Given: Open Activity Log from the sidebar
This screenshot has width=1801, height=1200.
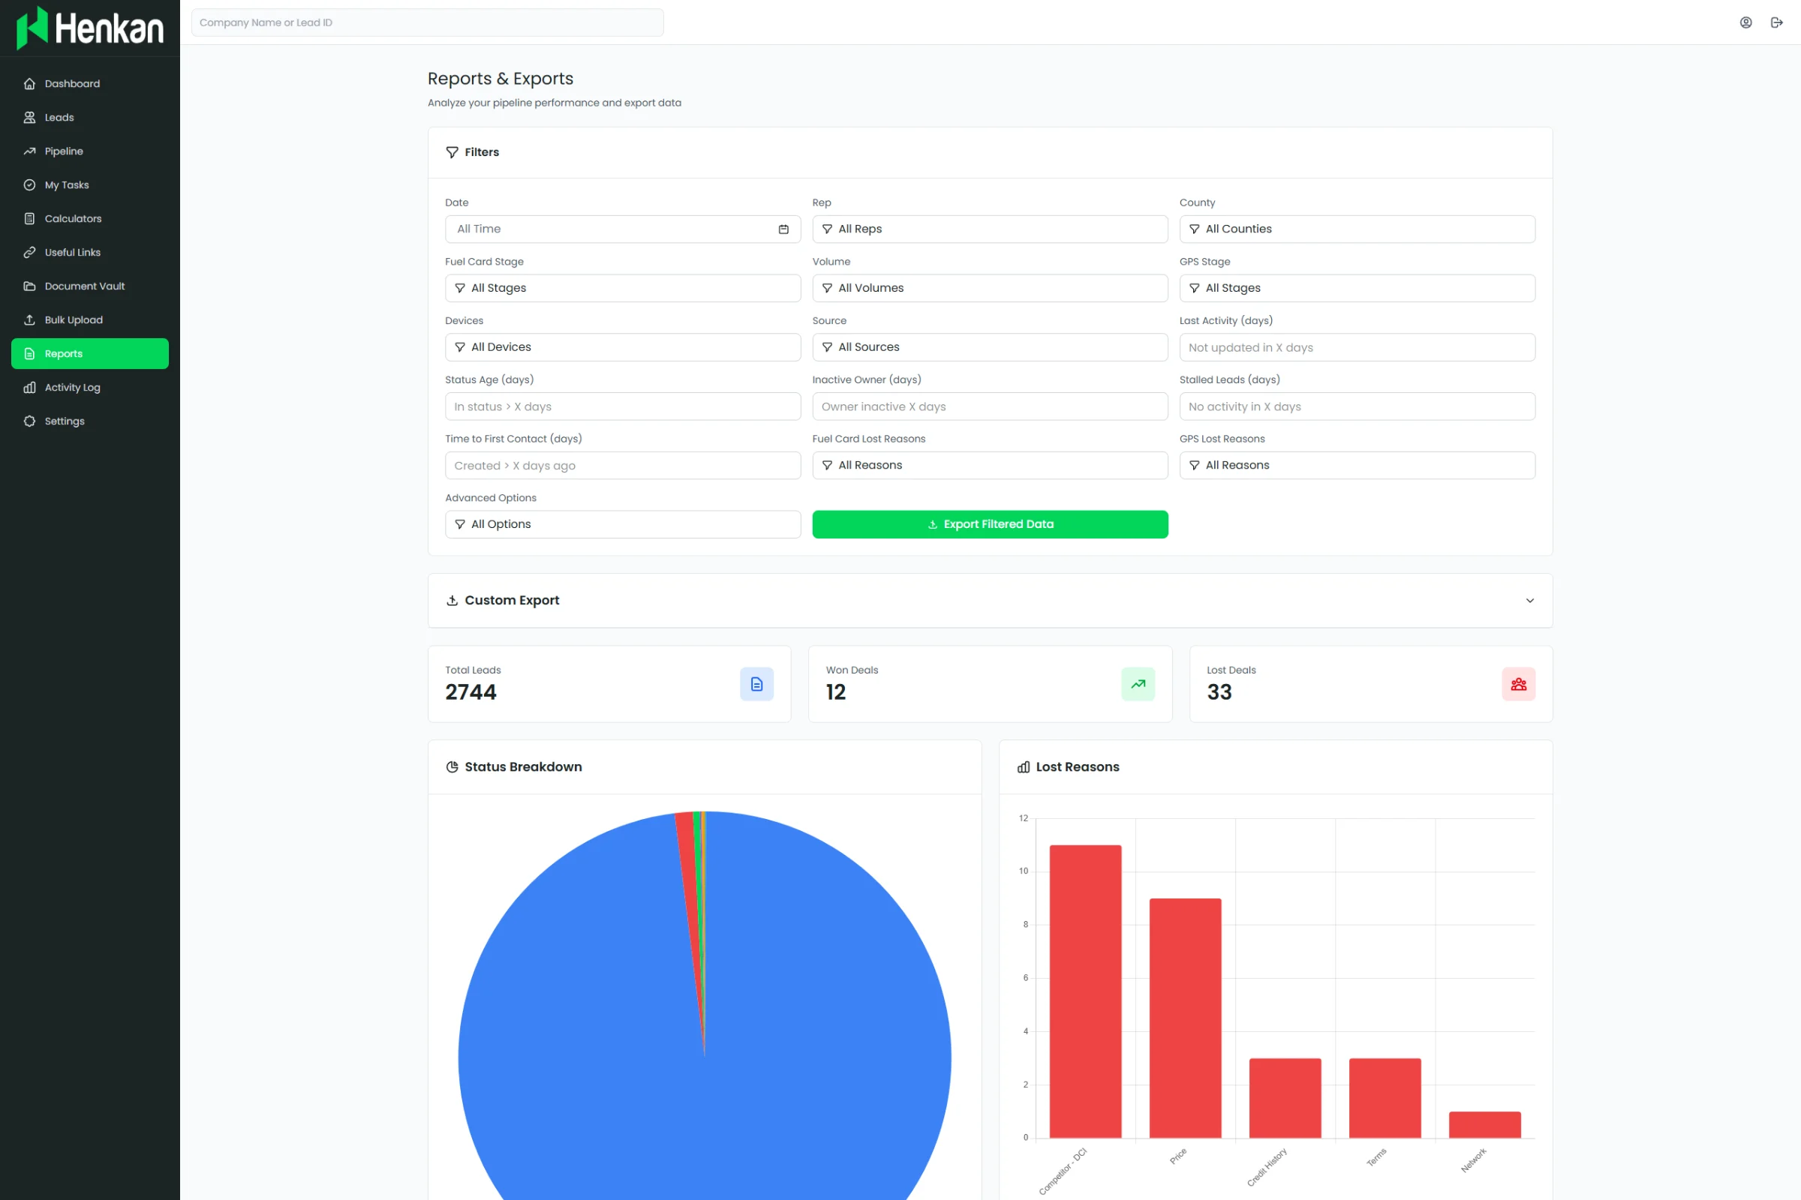Looking at the screenshot, I should pyautogui.click(x=72, y=387).
